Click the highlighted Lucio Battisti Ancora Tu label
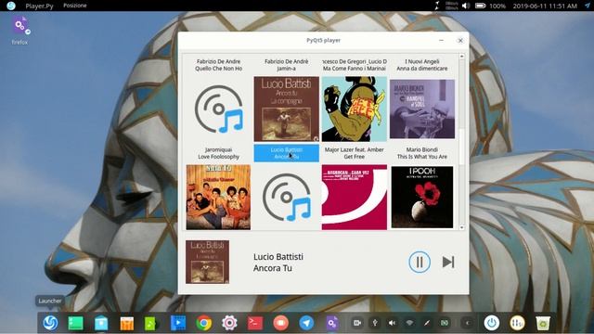This screenshot has height=334, width=594. coord(287,153)
